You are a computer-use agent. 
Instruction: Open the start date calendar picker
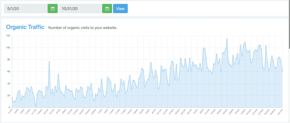point(52,8)
